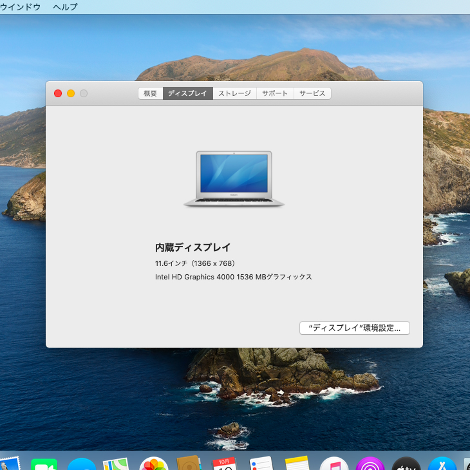Open the Contacts book icon in Dock
The height and width of the screenshot is (470, 470).
189,464
